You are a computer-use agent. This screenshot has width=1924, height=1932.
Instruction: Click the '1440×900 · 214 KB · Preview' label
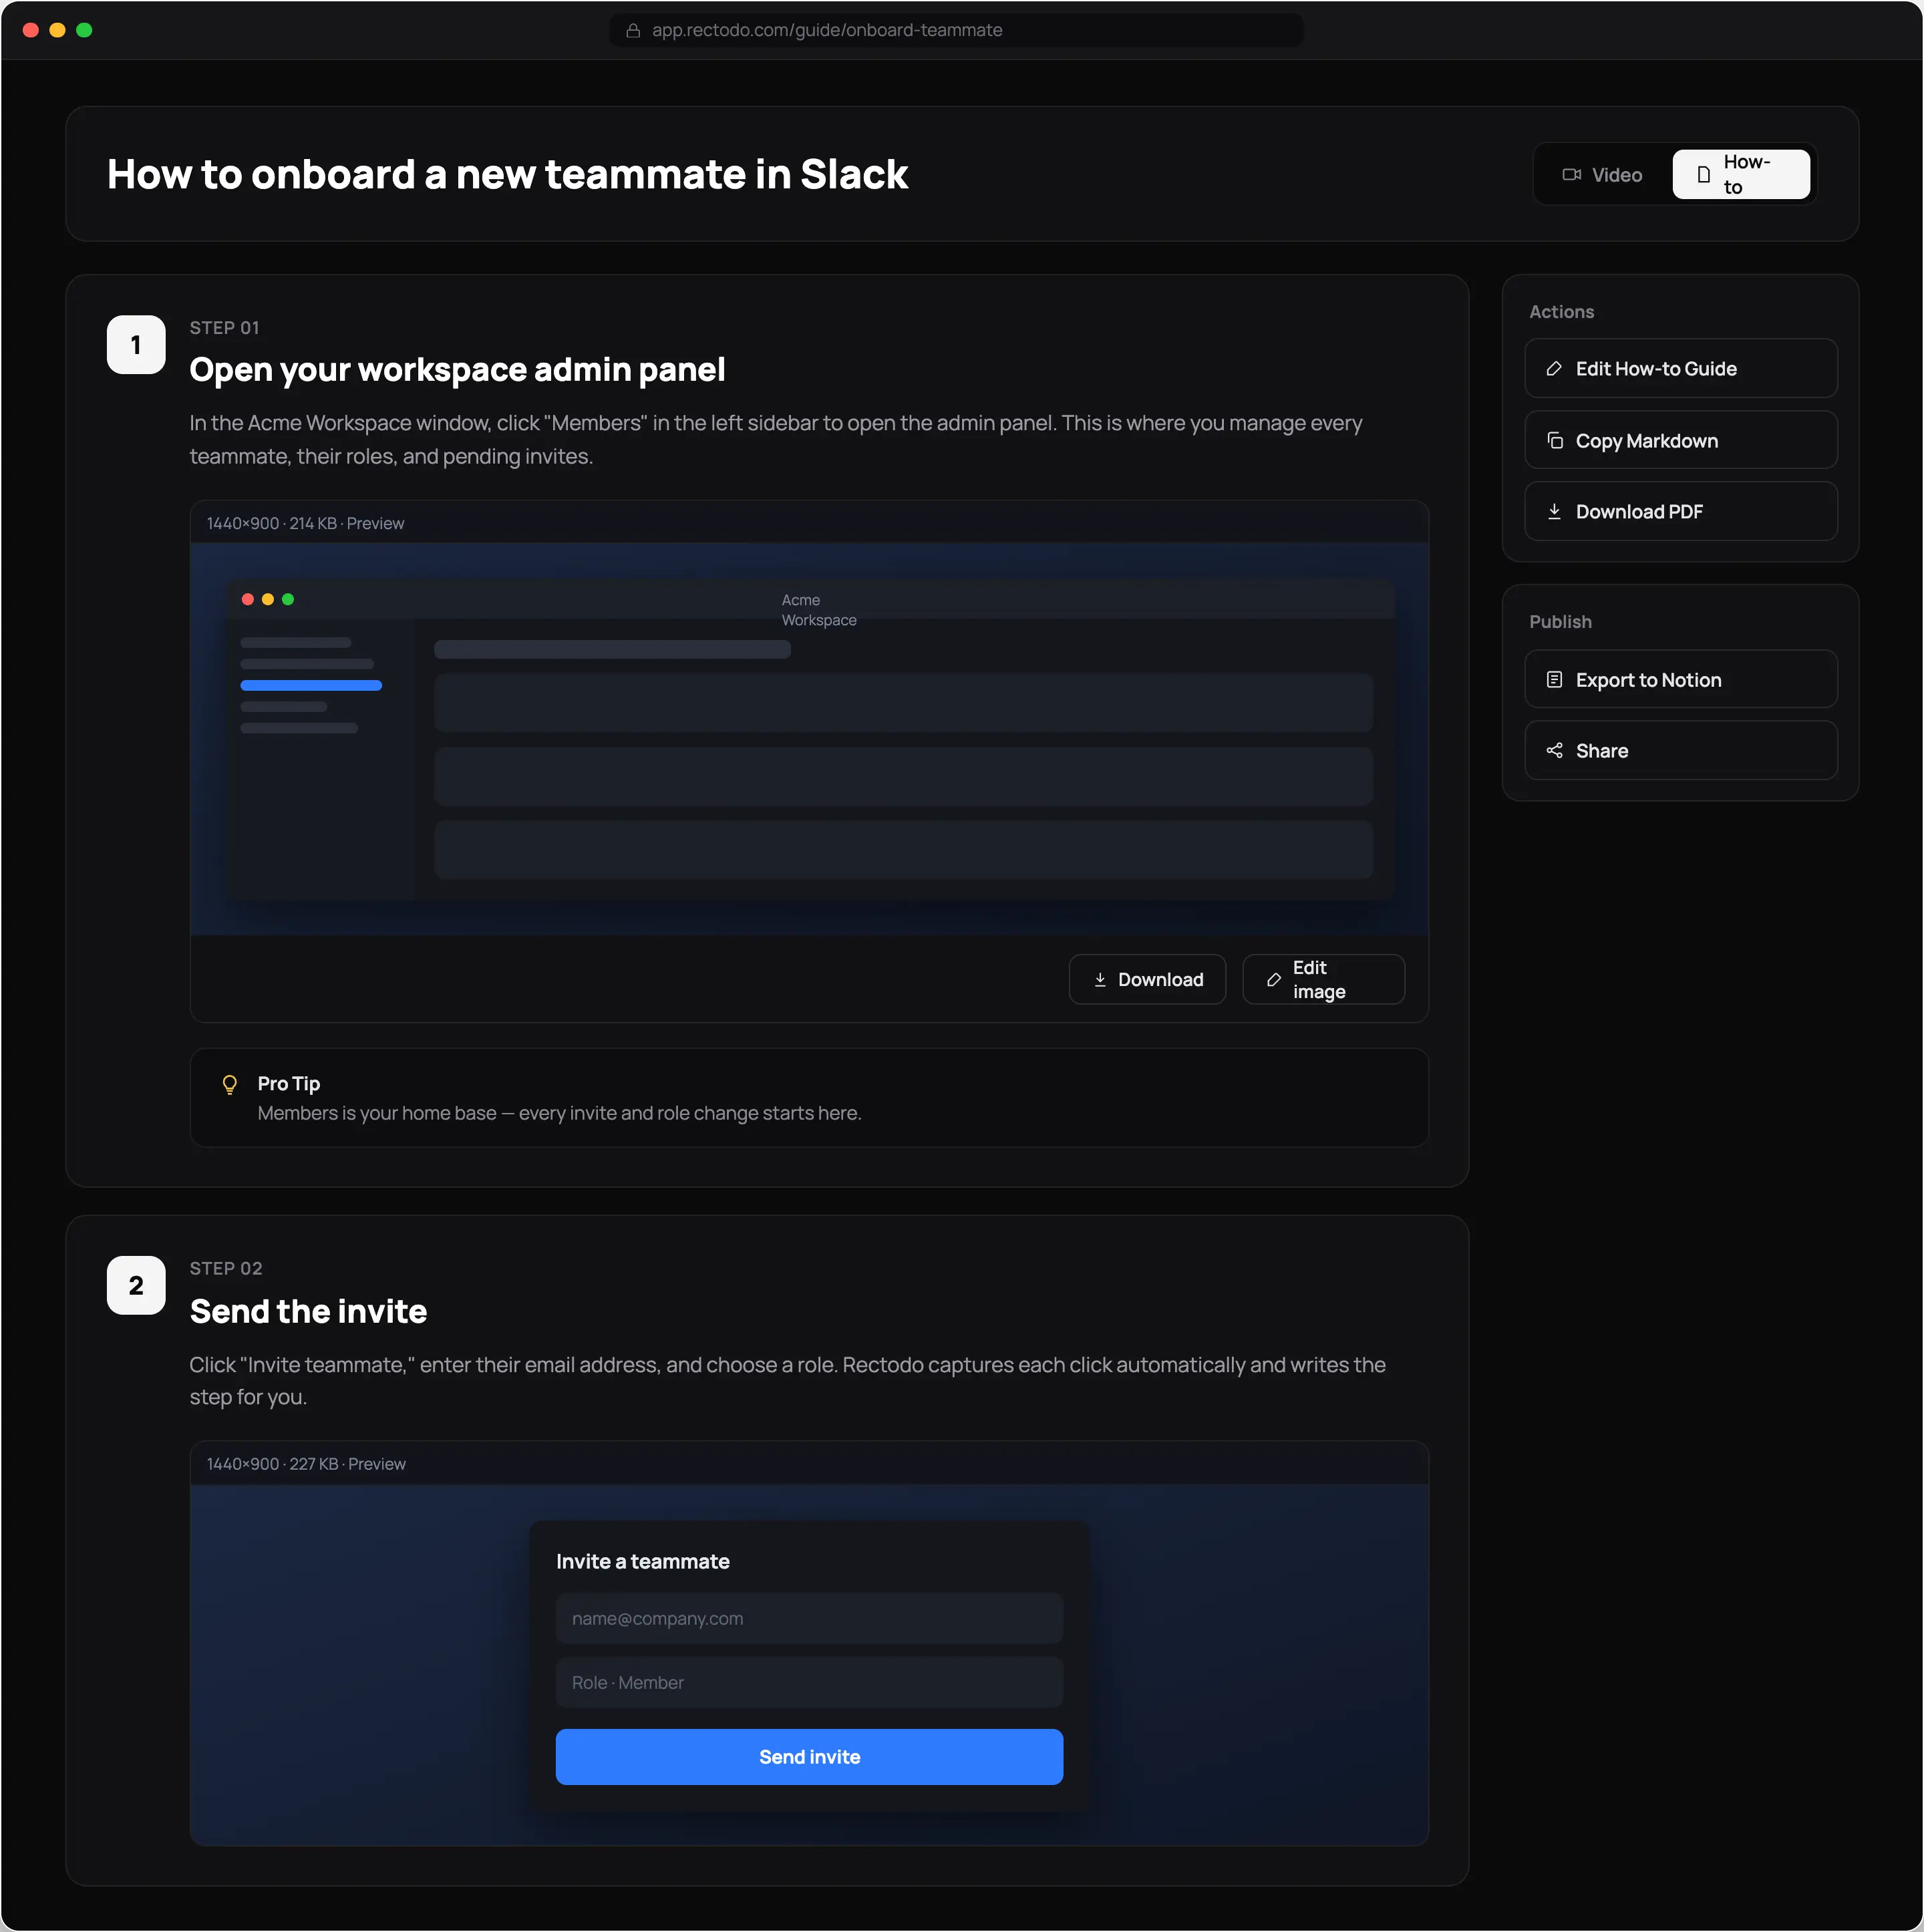pos(305,524)
